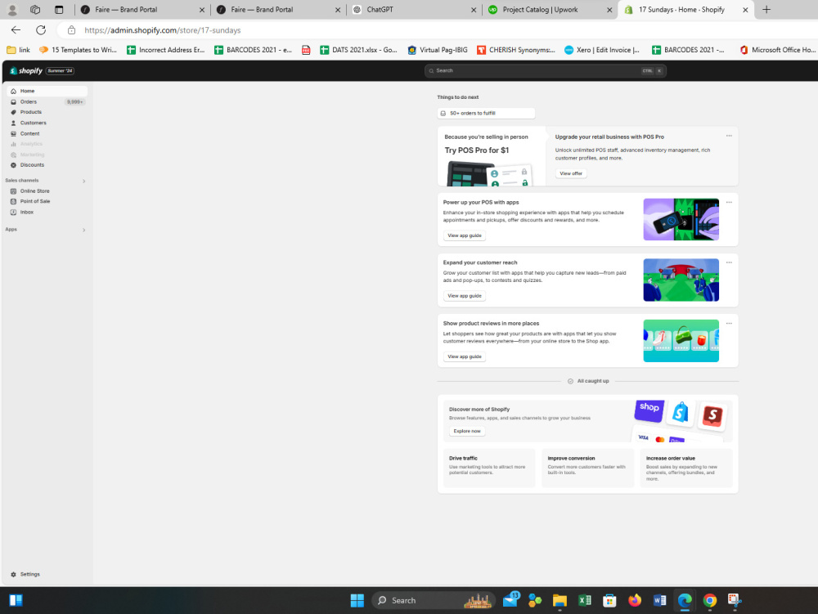Viewport: 818px width, 614px height.
Task: Click the Inbox channel icon
Action: [14, 212]
